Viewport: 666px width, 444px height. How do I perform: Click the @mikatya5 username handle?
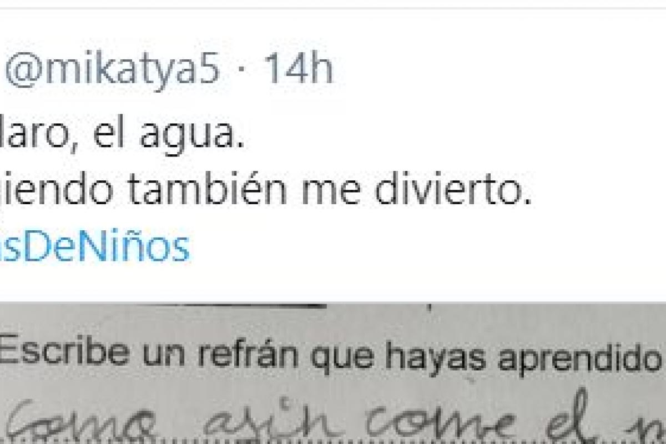pos(112,70)
